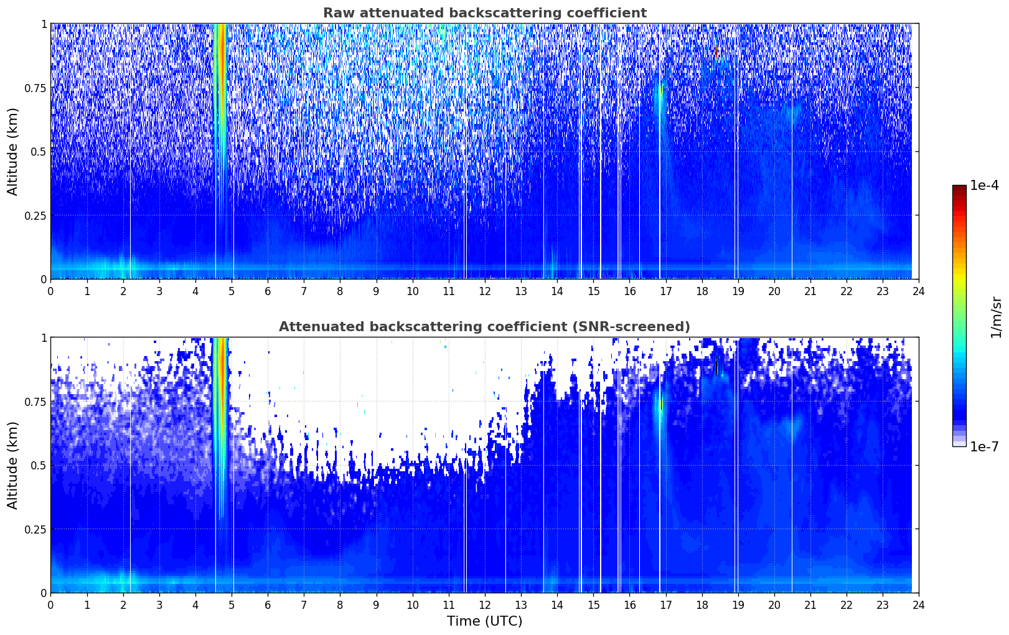Select the 'Altitude (km)' label of SNR-screened plot

pyautogui.click(x=13, y=465)
